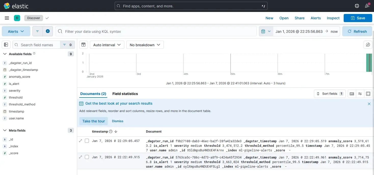The height and width of the screenshot is (175, 374).
Task: Open the Elastic home menu icon
Action: (6, 6)
